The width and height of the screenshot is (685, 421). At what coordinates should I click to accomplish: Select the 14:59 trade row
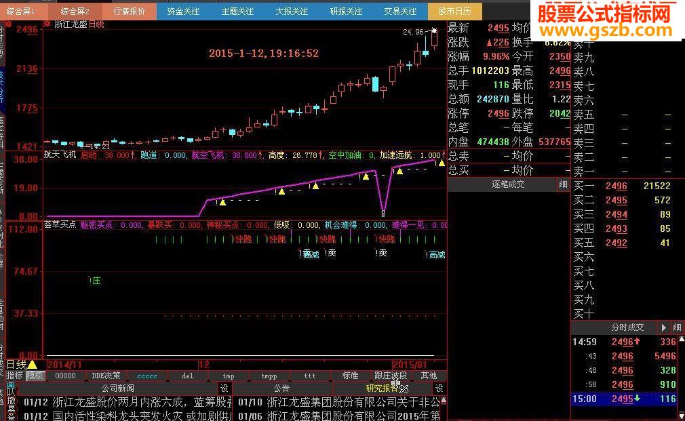click(625, 342)
